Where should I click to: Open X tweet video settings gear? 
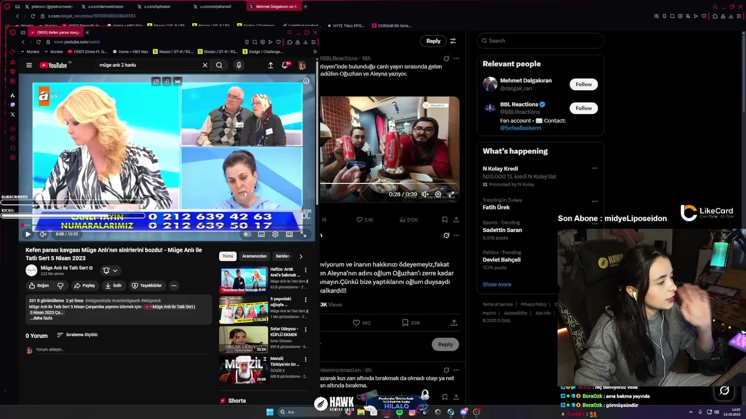click(x=438, y=194)
